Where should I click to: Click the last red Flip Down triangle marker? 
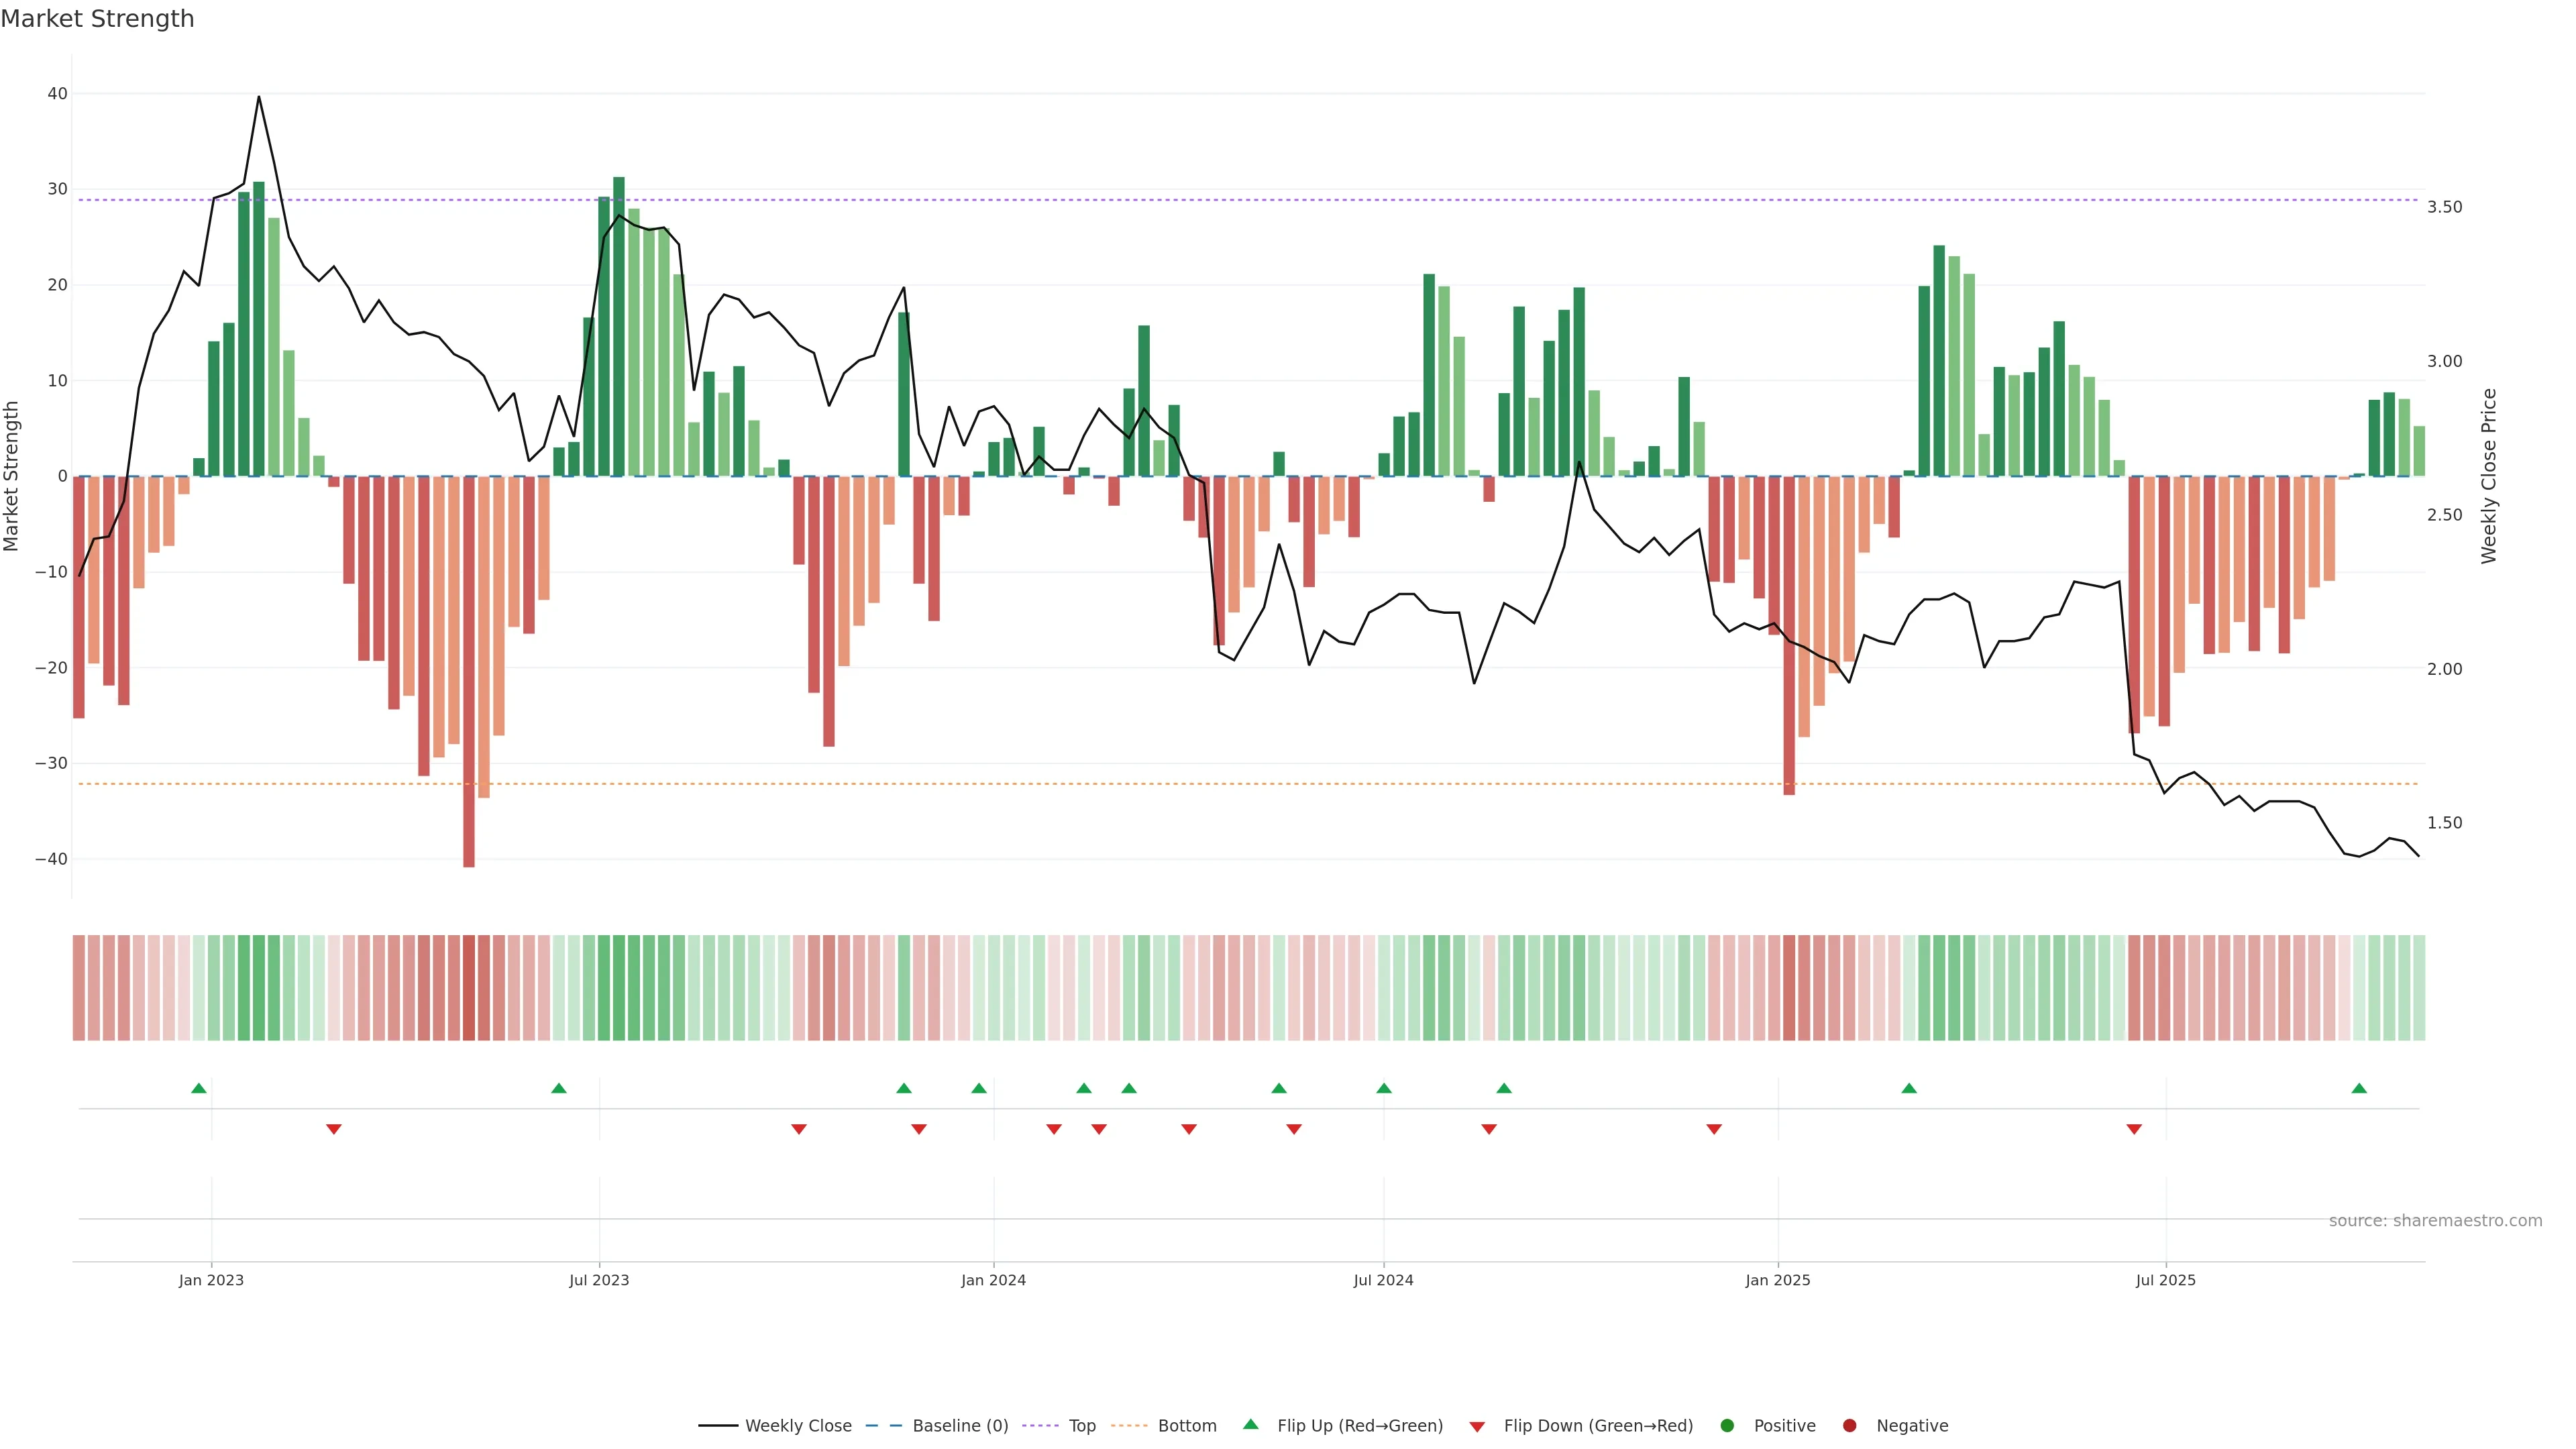[x=2134, y=1129]
